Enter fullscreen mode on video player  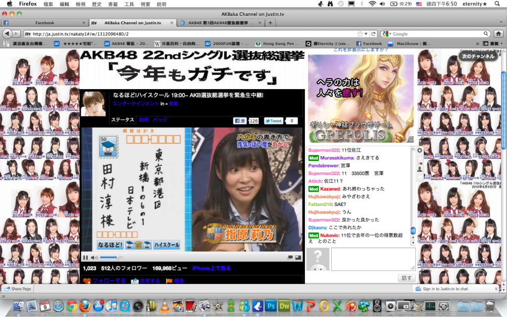[x=298, y=258]
